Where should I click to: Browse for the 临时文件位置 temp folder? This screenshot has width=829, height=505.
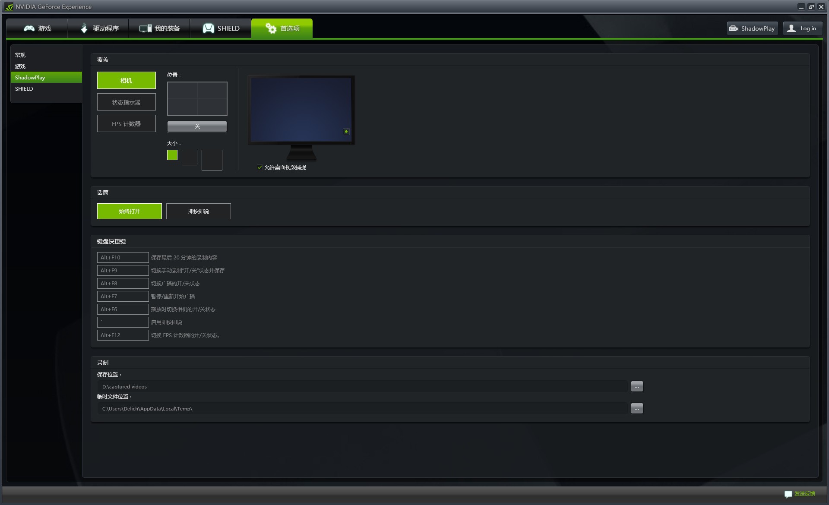(637, 408)
